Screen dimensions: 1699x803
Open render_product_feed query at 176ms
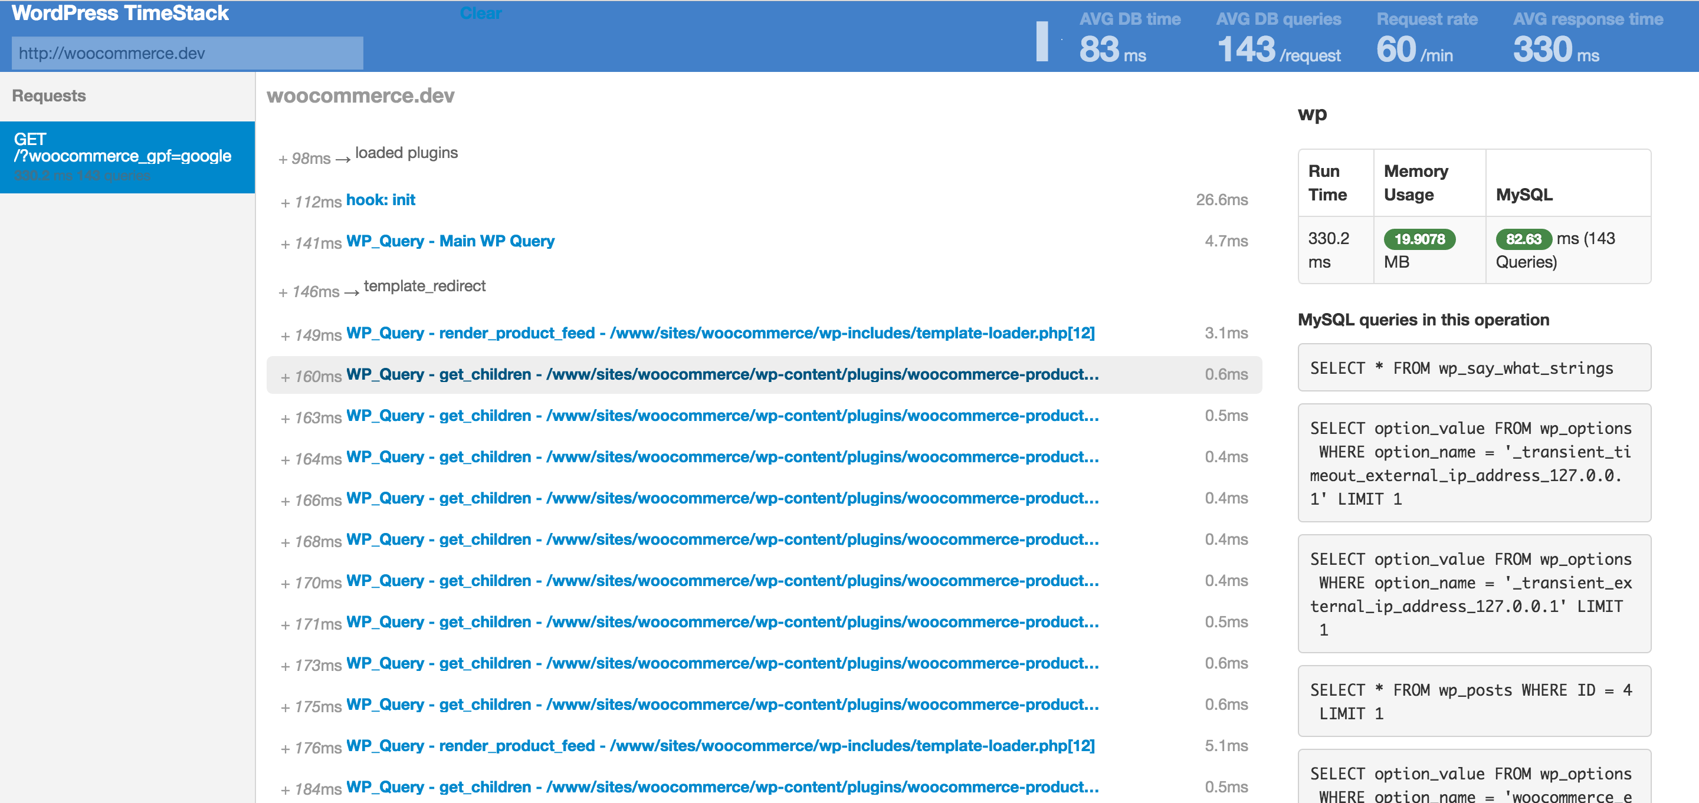pyautogui.click(x=720, y=746)
